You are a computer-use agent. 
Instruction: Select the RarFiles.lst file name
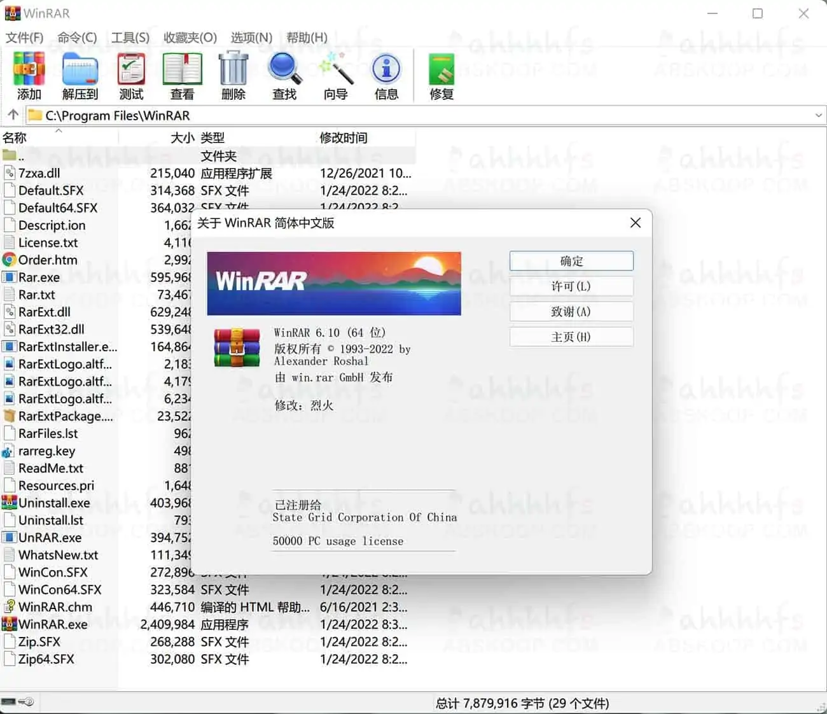[48, 433]
